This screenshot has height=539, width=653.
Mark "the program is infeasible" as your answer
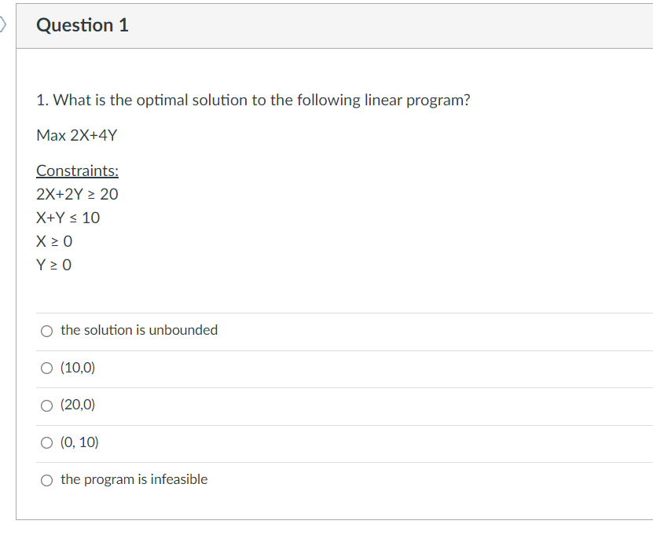(46, 479)
